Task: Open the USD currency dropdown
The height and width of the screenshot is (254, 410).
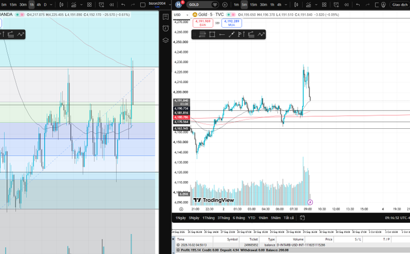Action: click(181, 15)
